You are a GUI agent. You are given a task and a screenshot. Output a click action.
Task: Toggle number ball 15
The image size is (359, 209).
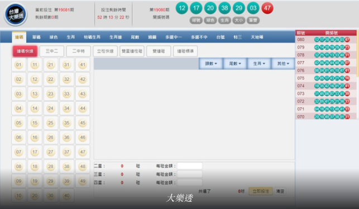pos(35,123)
